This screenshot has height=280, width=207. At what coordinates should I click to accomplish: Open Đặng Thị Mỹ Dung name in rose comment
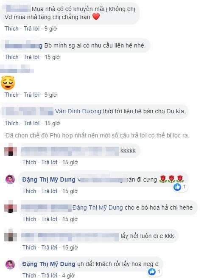(49, 179)
